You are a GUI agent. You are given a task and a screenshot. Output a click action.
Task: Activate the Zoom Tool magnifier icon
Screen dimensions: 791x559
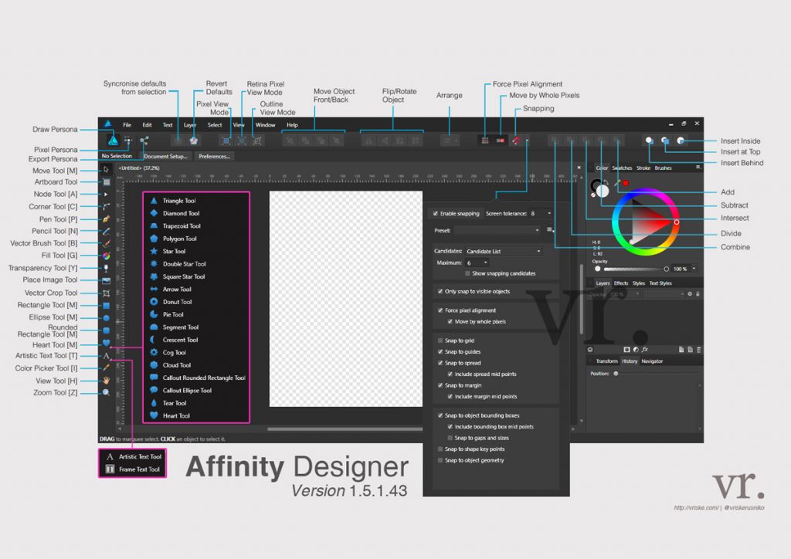tap(106, 393)
